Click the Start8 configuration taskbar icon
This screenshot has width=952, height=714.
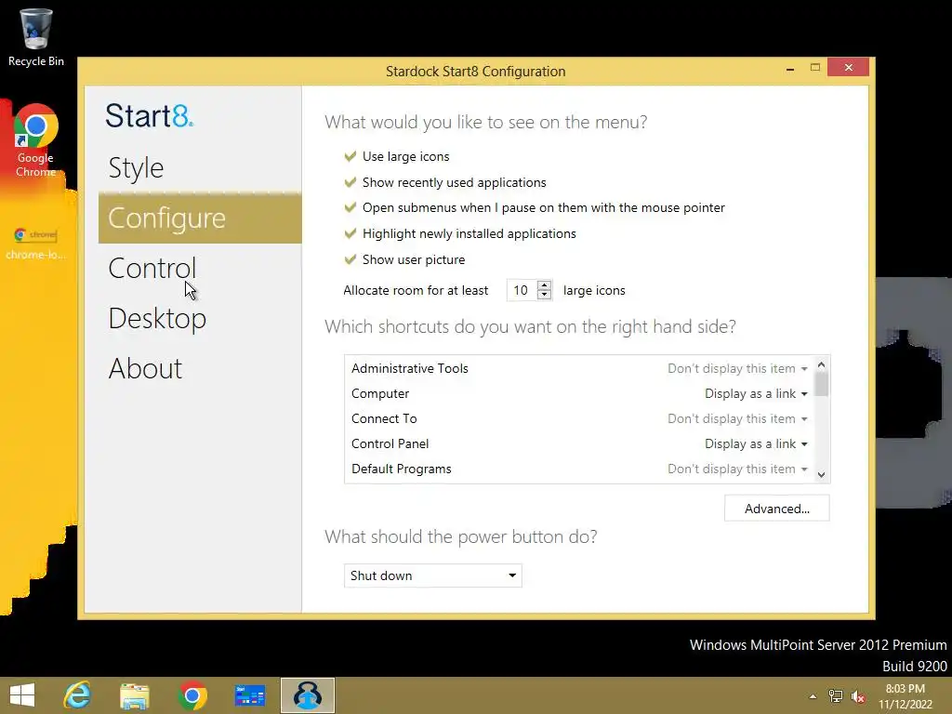click(307, 695)
